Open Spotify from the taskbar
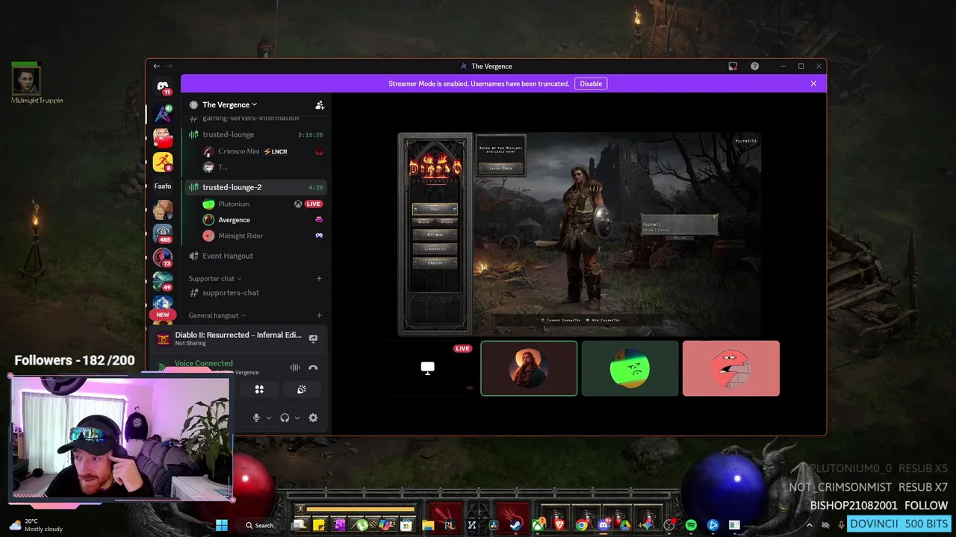The height and width of the screenshot is (537, 956). (691, 525)
